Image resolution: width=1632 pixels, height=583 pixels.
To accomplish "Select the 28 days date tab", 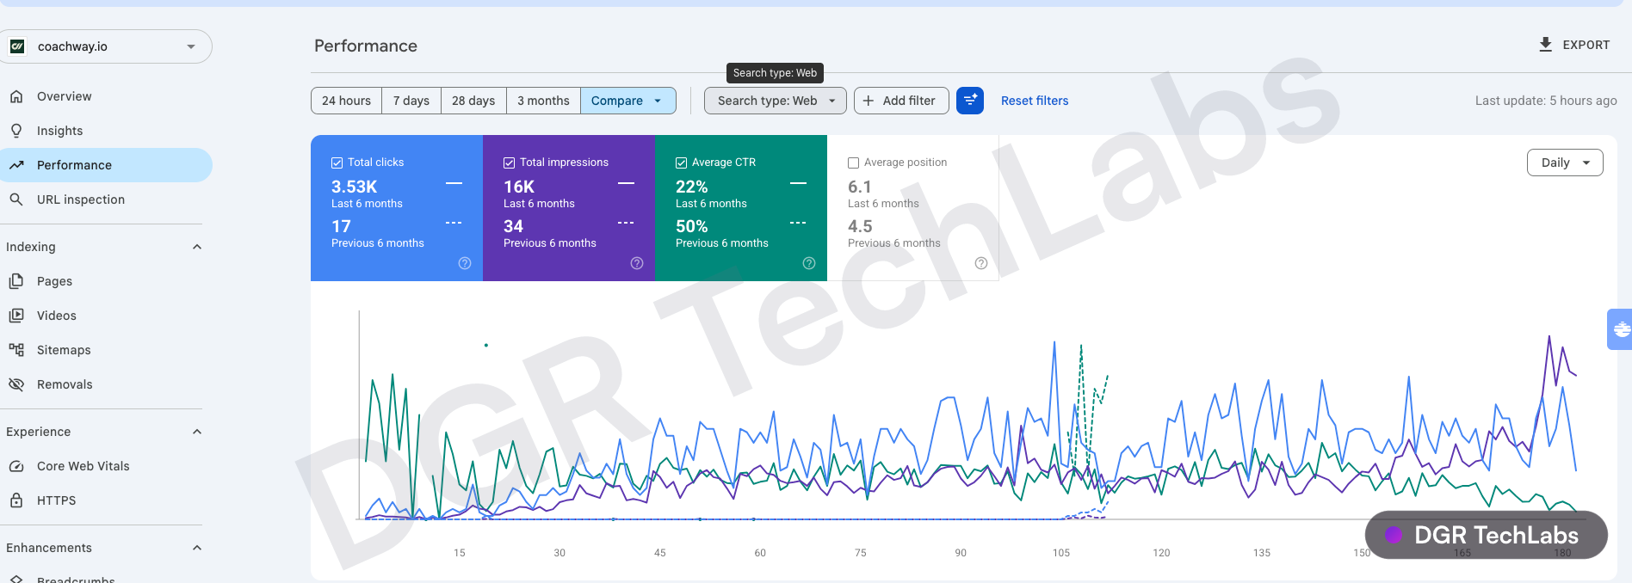I will 473,101.
